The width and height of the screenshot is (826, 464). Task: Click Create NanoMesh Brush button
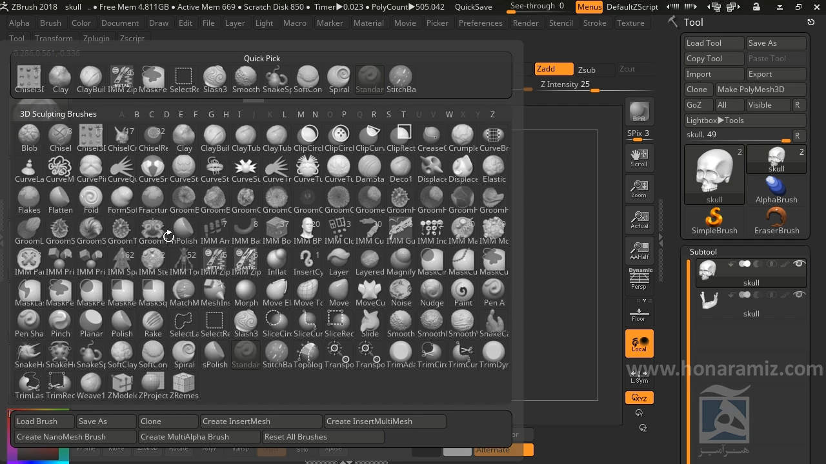click(x=76, y=436)
